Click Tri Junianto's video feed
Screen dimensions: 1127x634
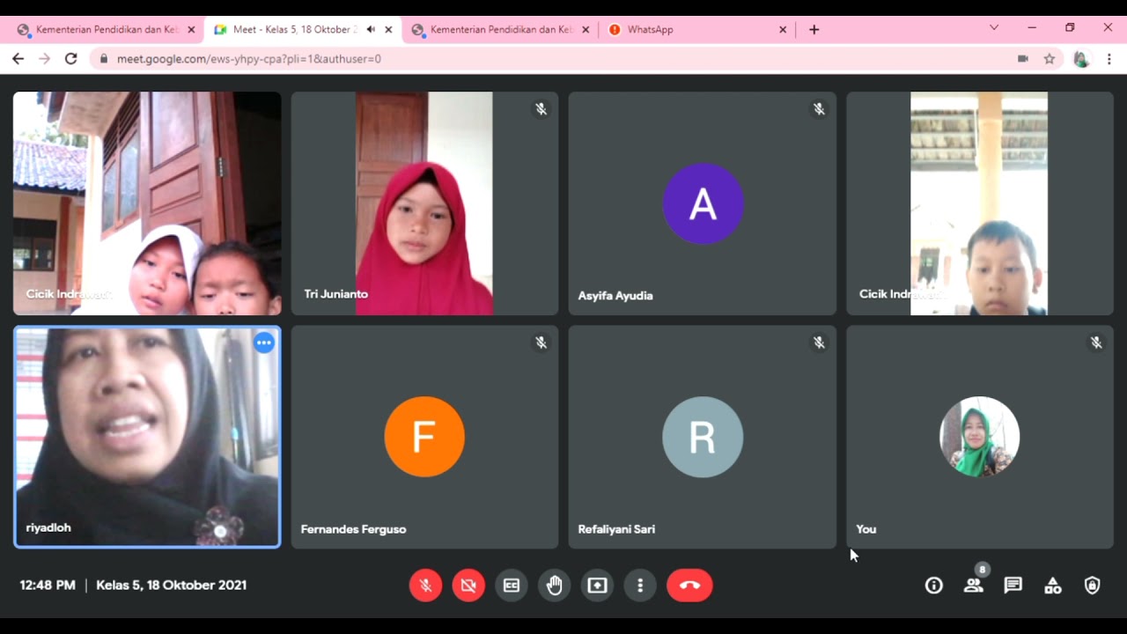point(424,203)
